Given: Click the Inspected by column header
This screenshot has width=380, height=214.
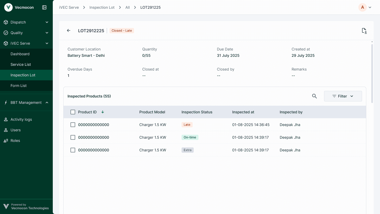Looking at the screenshot, I should (291, 112).
